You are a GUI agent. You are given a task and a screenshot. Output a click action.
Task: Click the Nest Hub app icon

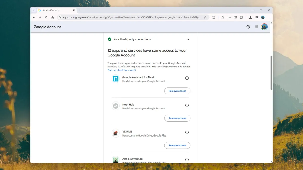click(116, 106)
